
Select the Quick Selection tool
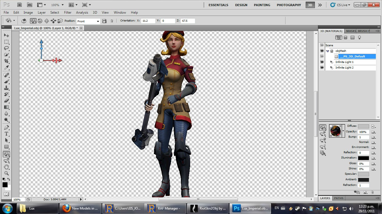tap(6, 55)
